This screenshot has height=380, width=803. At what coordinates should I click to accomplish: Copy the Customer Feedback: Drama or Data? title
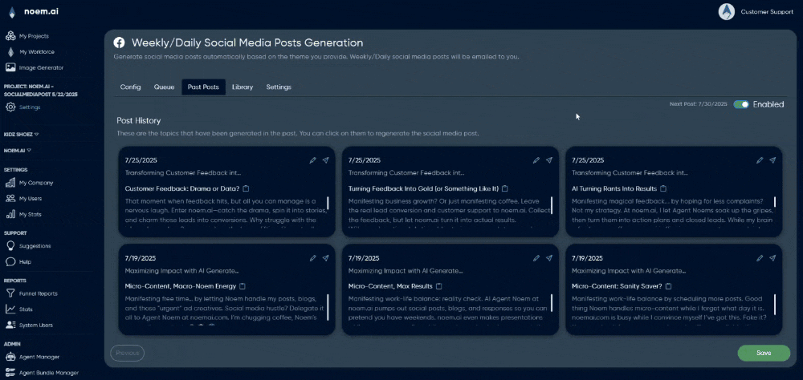coord(246,188)
